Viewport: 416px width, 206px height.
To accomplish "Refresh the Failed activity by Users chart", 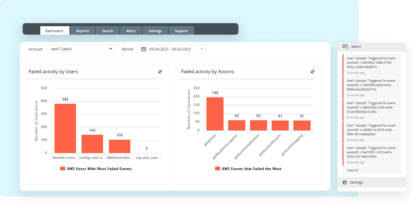I will [x=160, y=72].
